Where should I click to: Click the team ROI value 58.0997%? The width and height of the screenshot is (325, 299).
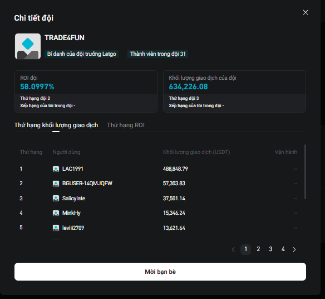click(x=37, y=86)
